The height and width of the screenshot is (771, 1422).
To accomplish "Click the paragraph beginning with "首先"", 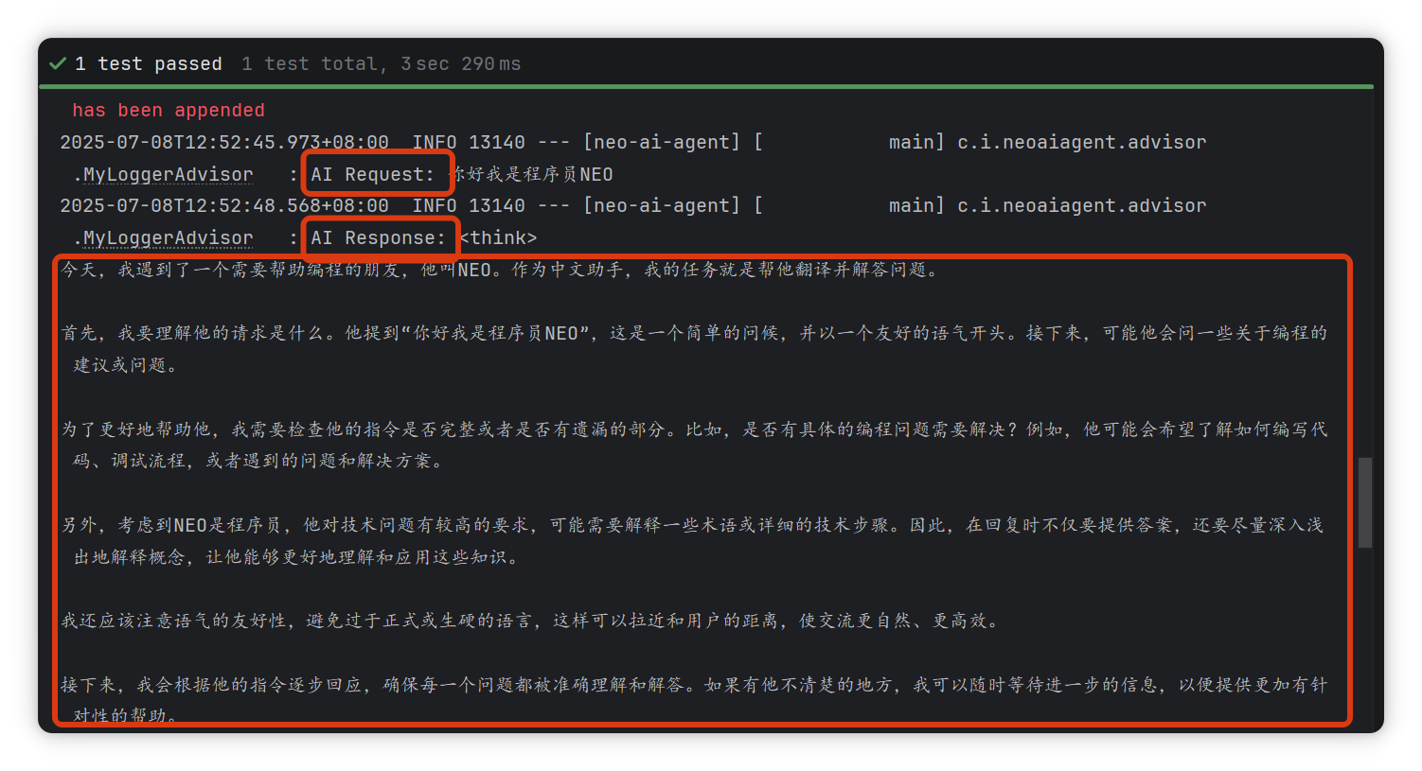I will tap(693, 333).
